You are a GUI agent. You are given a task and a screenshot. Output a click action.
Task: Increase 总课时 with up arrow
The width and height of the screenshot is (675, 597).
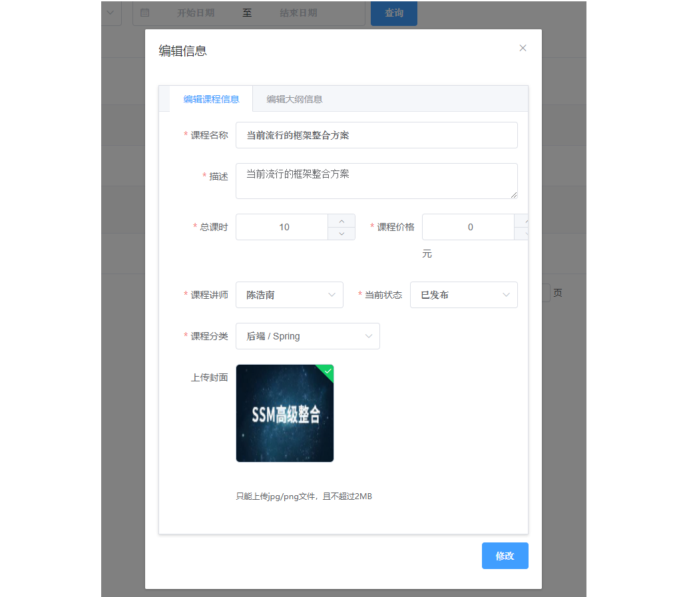tap(341, 221)
